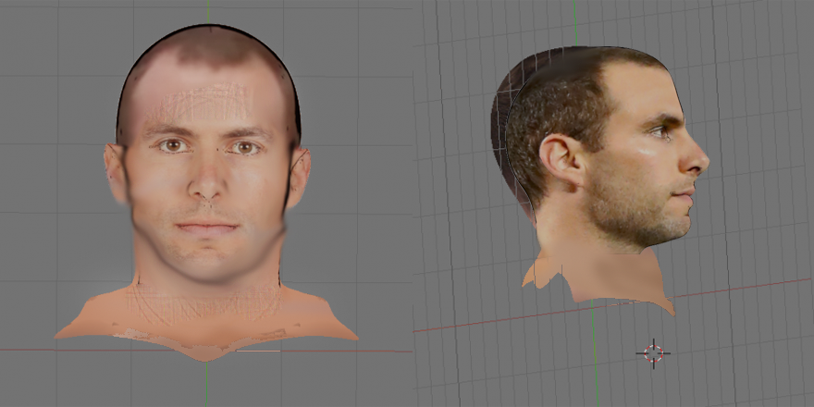
Task: Select the side-profile head model
Action: (599, 179)
